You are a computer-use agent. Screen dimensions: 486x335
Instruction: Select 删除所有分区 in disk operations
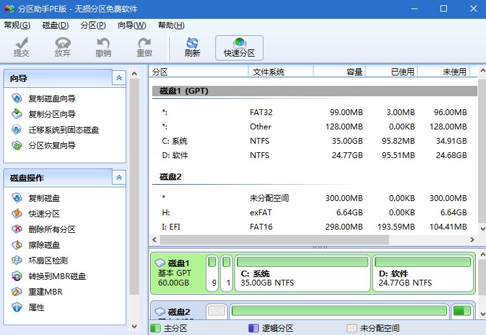pos(51,230)
